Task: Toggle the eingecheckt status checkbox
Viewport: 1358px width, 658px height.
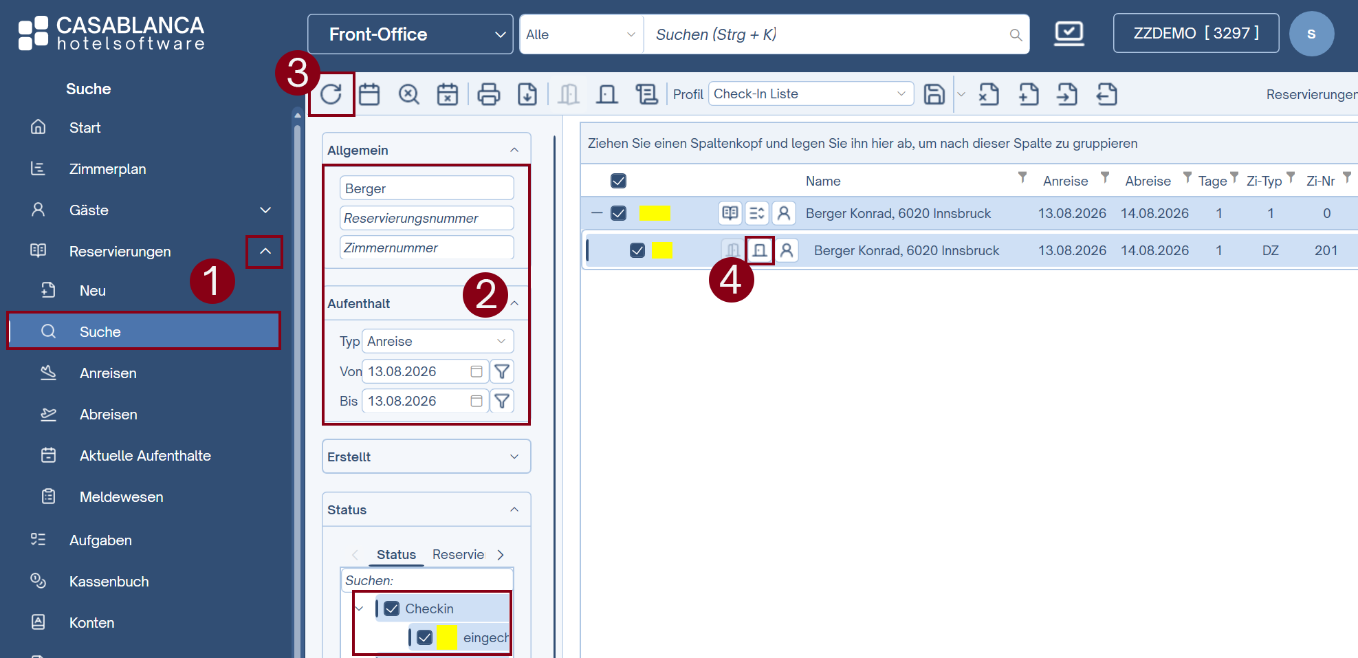Action: pyautogui.click(x=425, y=637)
